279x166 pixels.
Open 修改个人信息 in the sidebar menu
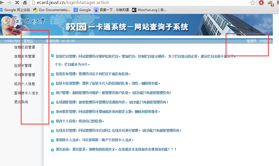click(25, 84)
